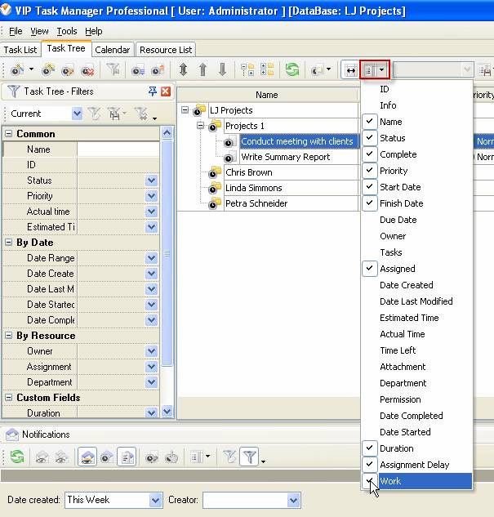Refresh the Notifications panel list
This screenshot has height=517, width=494.
point(16,458)
